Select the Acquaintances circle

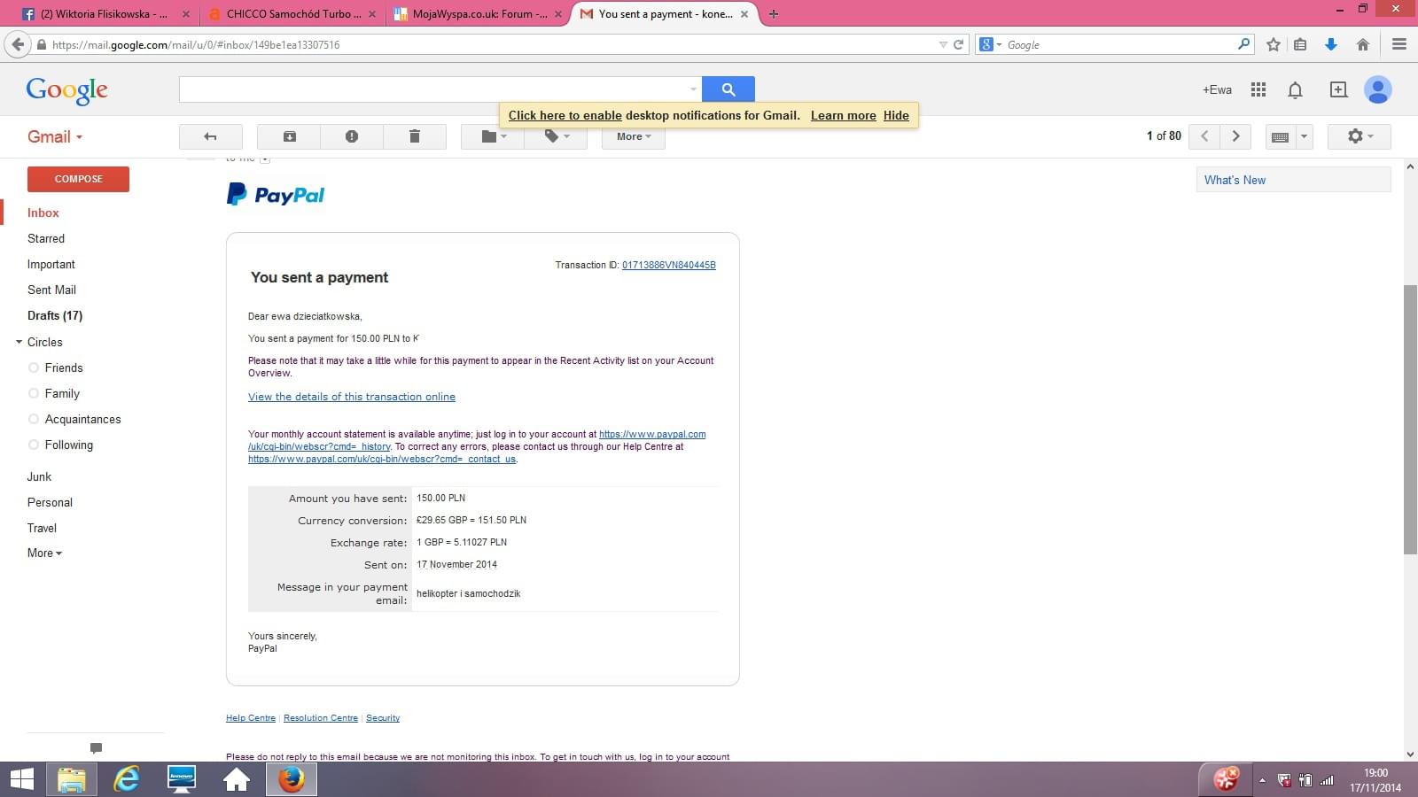pos(83,419)
